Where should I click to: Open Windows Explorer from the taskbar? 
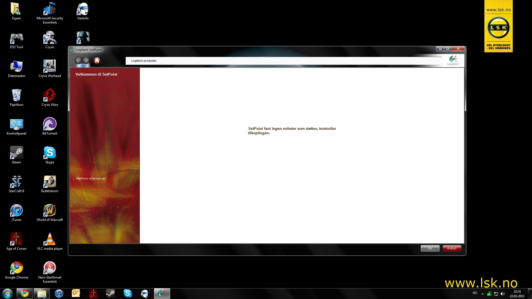(x=42, y=293)
